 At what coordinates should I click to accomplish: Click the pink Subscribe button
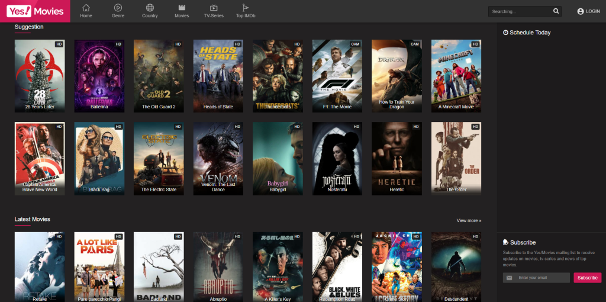click(588, 278)
